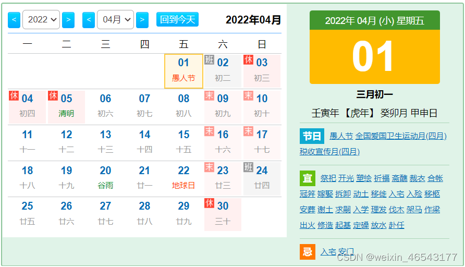
Task: Select date 06 初六
Action: 106,107
